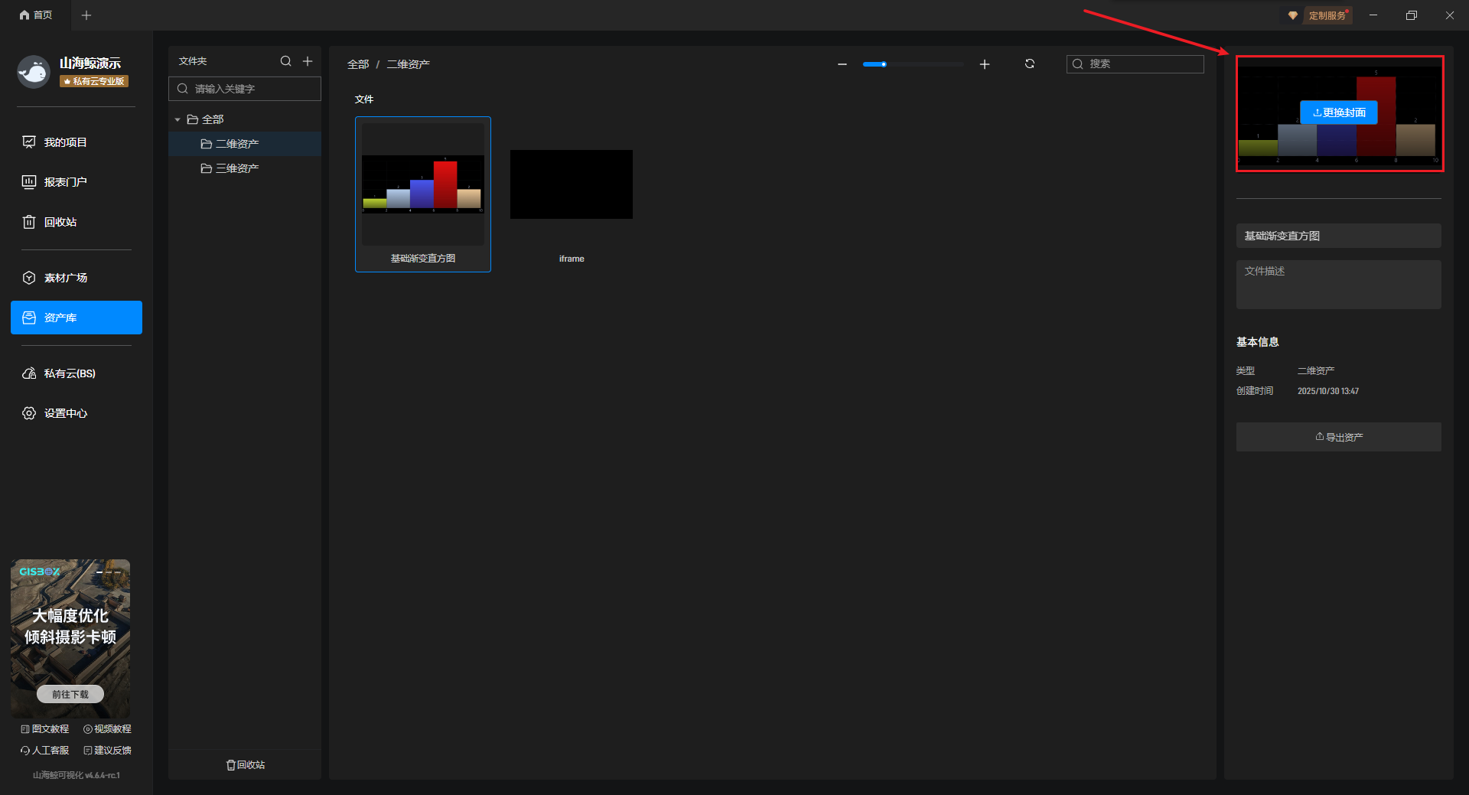Go to 素材广场 in sidebar
The width and height of the screenshot is (1469, 795).
65,278
